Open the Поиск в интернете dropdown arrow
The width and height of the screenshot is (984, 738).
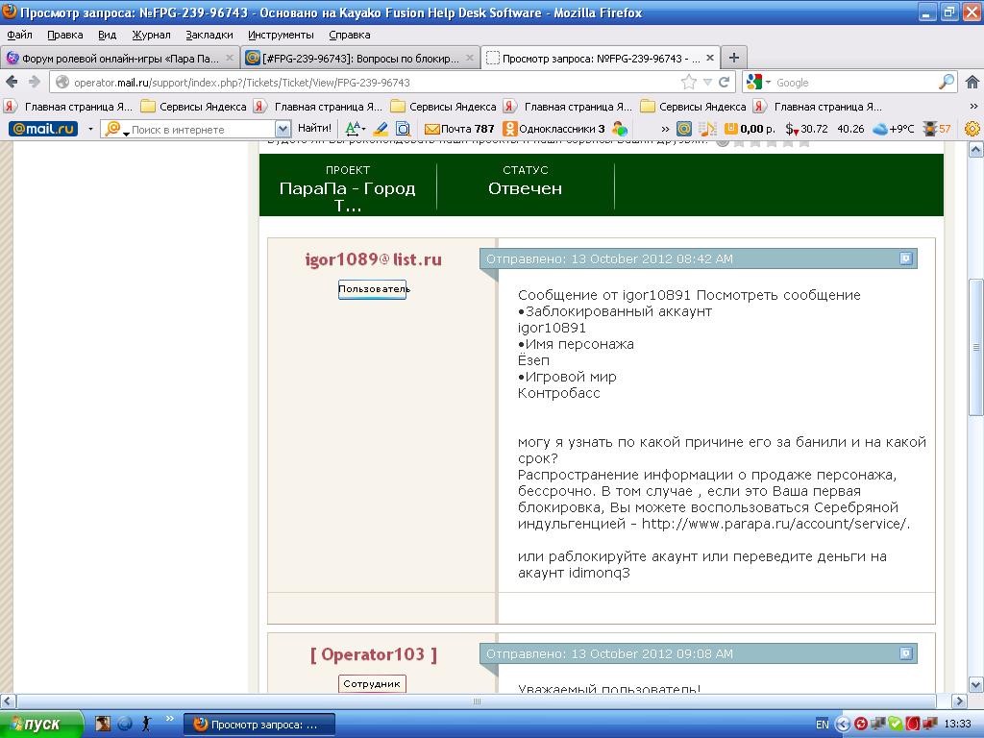pos(283,129)
